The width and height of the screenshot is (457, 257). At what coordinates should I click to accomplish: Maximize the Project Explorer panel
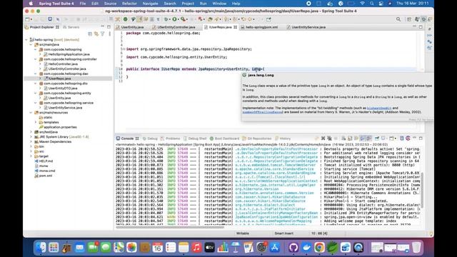[109, 27]
